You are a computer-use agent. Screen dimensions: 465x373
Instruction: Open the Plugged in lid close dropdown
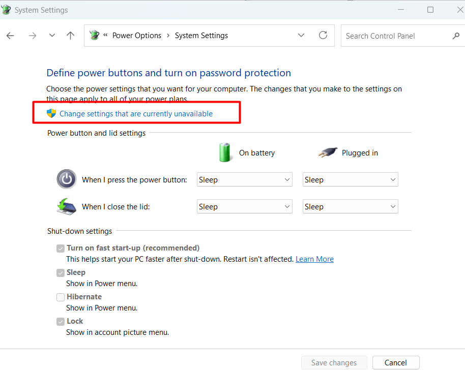coord(350,206)
